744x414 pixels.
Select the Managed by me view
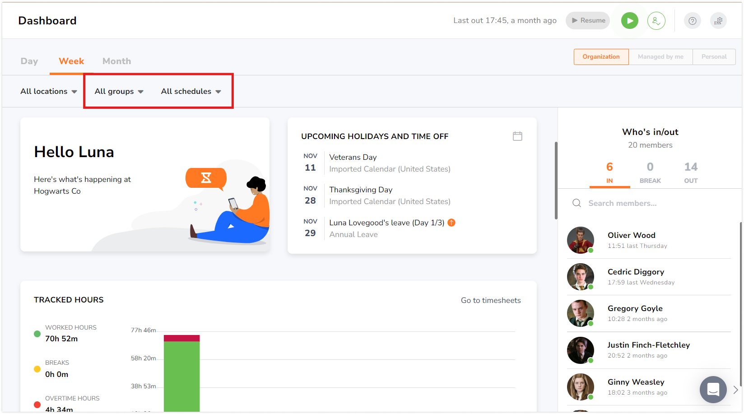click(660, 57)
